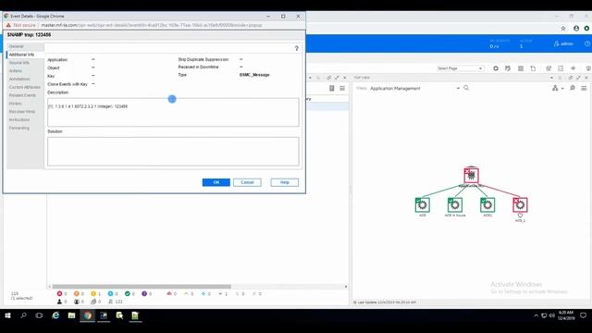Click the edit page icon in the toolbar
This screenshot has width=592, height=333.
[508, 68]
